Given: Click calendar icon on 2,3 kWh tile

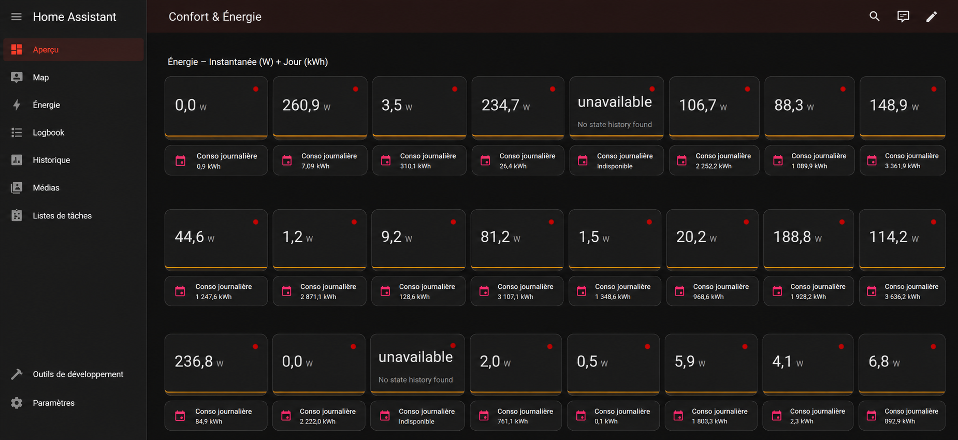Looking at the screenshot, I should pyautogui.click(x=776, y=416).
